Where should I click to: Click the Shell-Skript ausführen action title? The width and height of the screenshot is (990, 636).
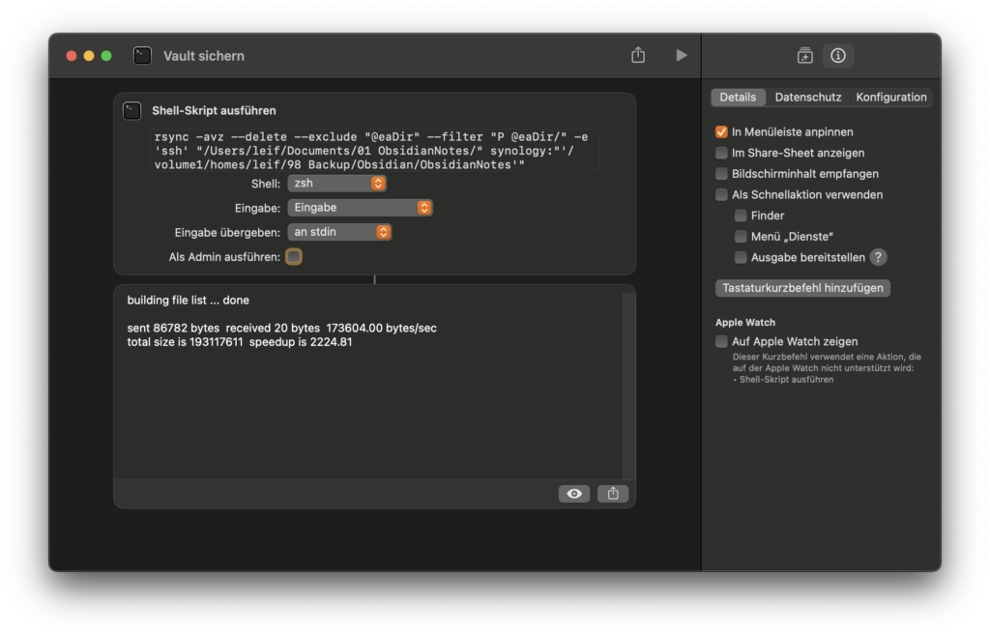(214, 110)
